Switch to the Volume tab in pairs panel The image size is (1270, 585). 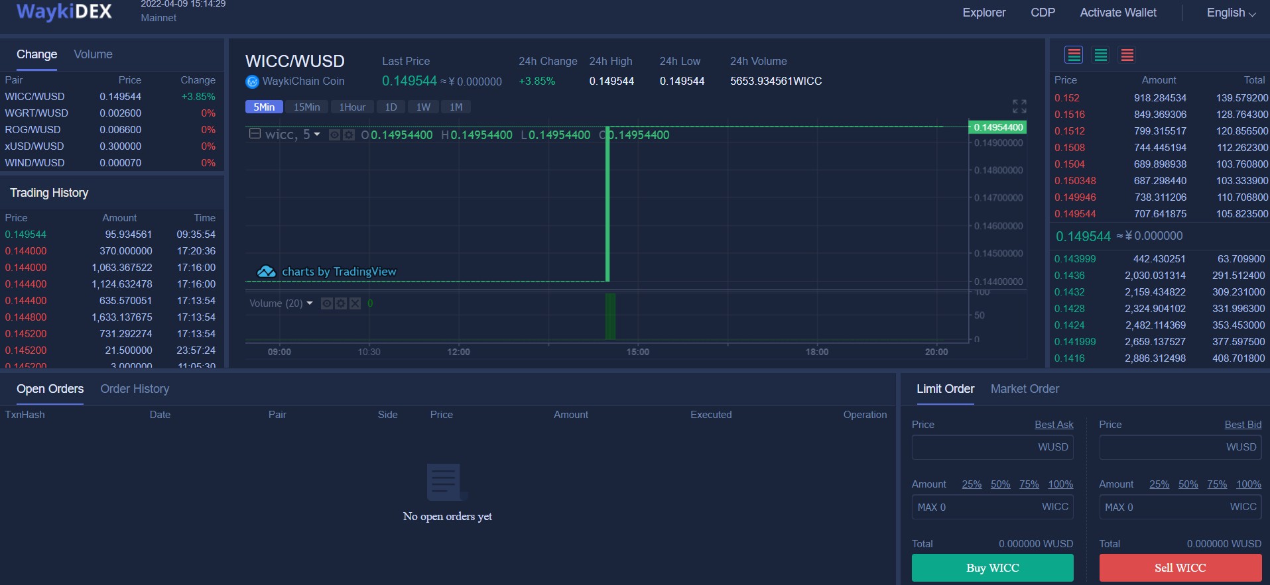click(93, 54)
